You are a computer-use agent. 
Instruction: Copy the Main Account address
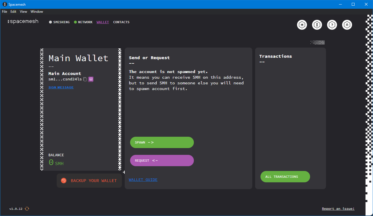[85, 79]
